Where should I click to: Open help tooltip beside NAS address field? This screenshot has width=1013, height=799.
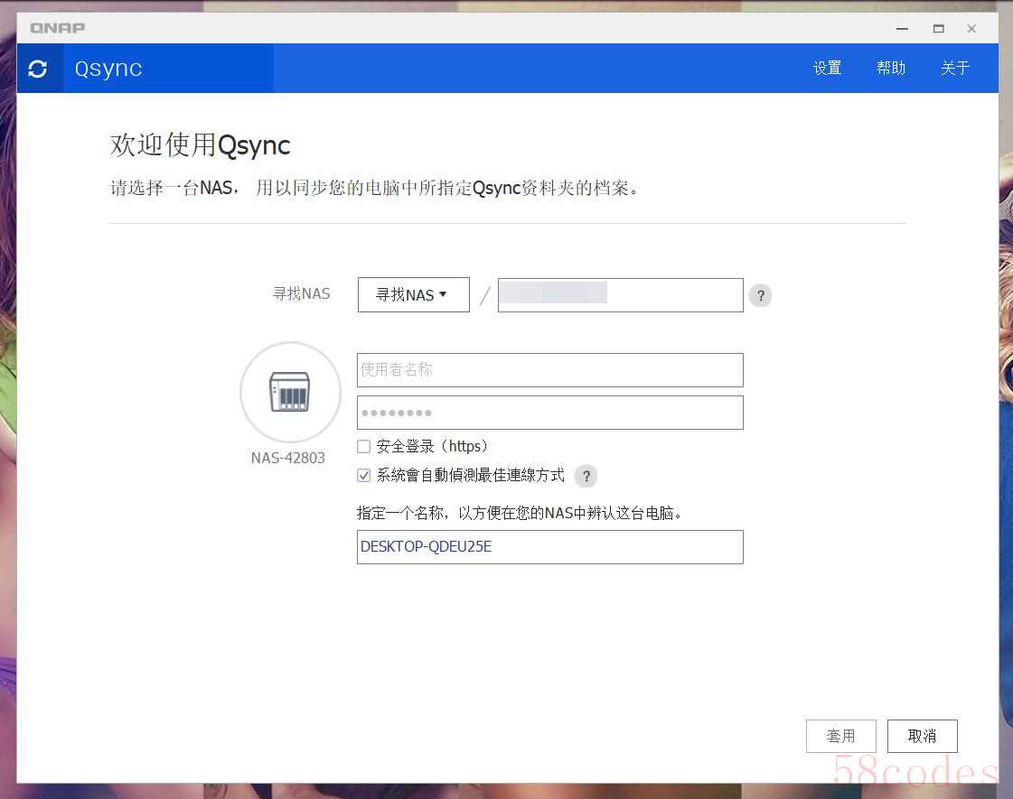coord(761,295)
